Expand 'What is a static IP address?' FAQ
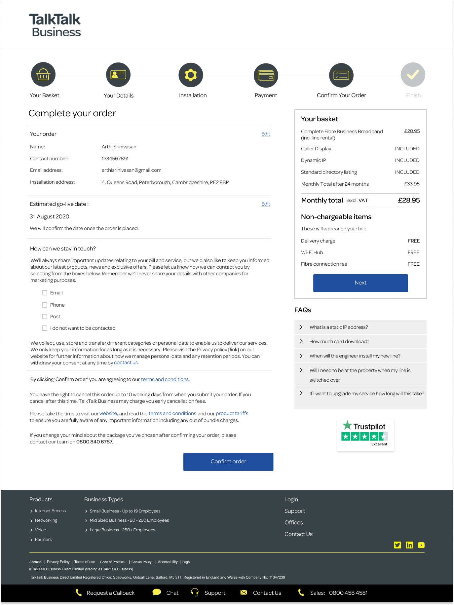The height and width of the screenshot is (605, 454). point(338,327)
